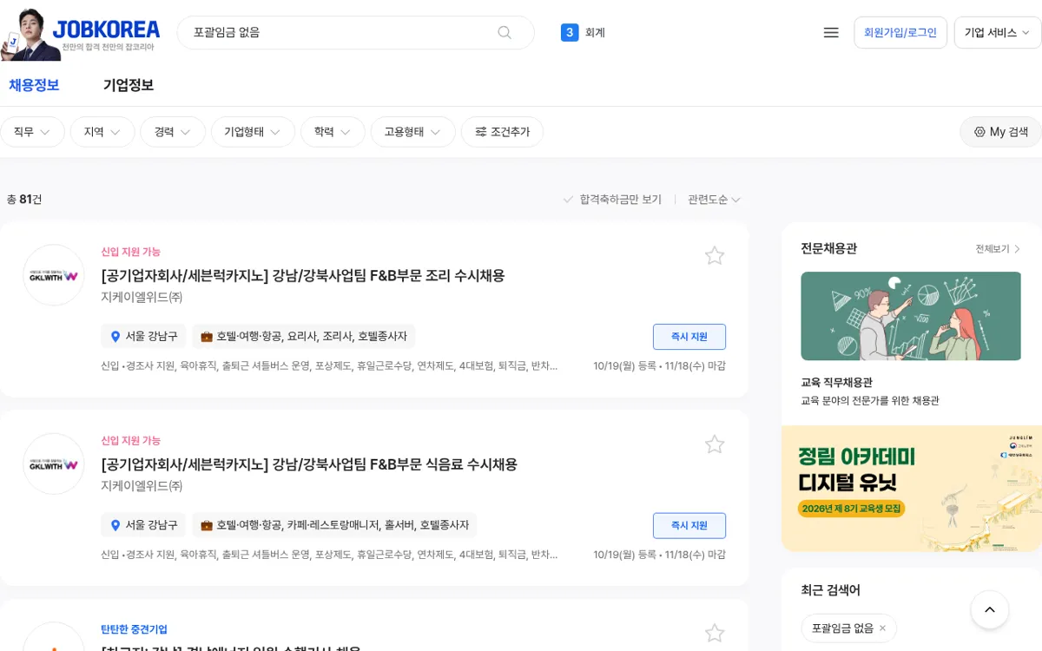Remove recent search 포괄임금 없음 with x
Viewport: 1042px width, 651px height.
coord(883,628)
